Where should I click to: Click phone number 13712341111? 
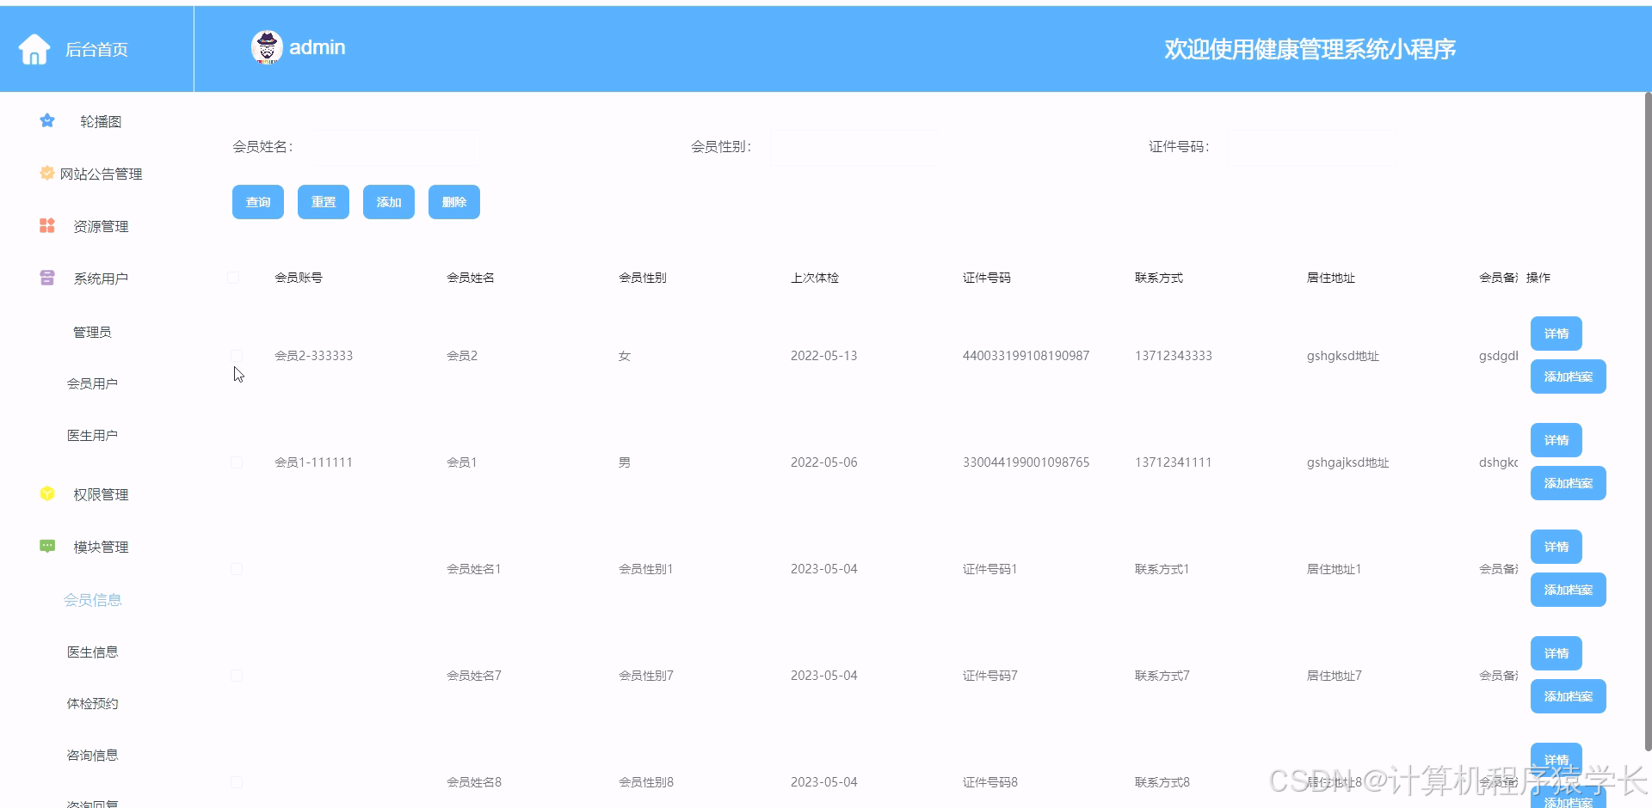1174,462
